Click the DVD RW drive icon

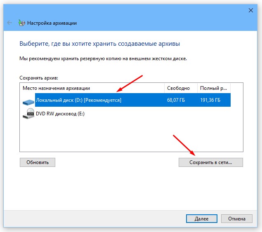28,114
